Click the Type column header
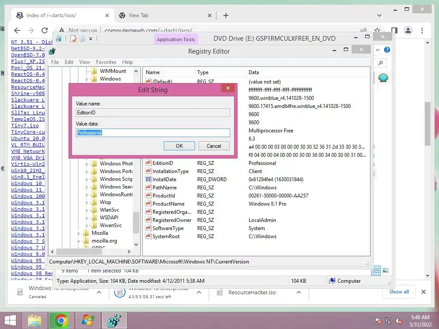 point(203,72)
